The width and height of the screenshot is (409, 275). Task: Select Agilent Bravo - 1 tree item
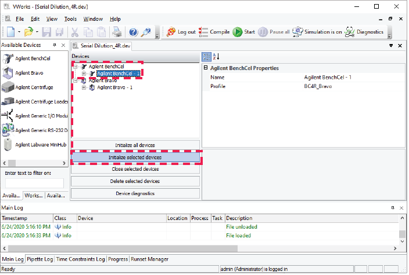115,87
